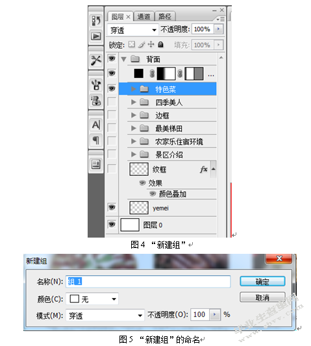Viewport: 311px width, 346px height.
Task: Open 模式 dropdown in 新建组 dialog
Action: 105,315
